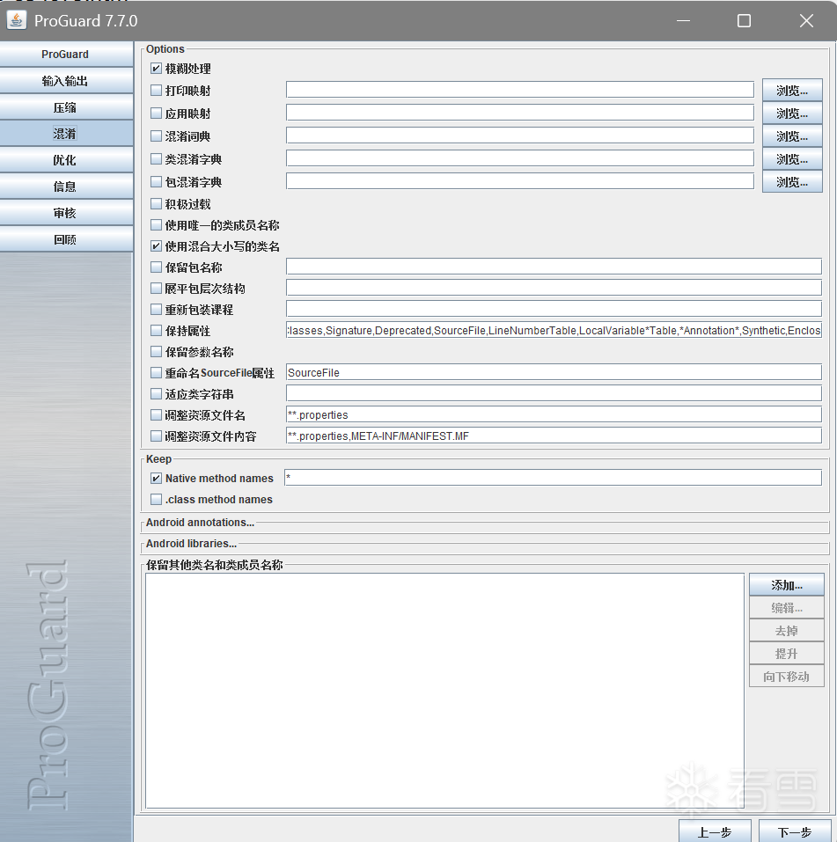Click the SourceFile rename field

click(x=554, y=372)
